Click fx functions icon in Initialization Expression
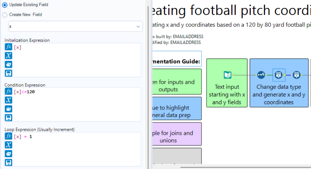The image size is (311, 169). pyautogui.click(x=8, y=47)
